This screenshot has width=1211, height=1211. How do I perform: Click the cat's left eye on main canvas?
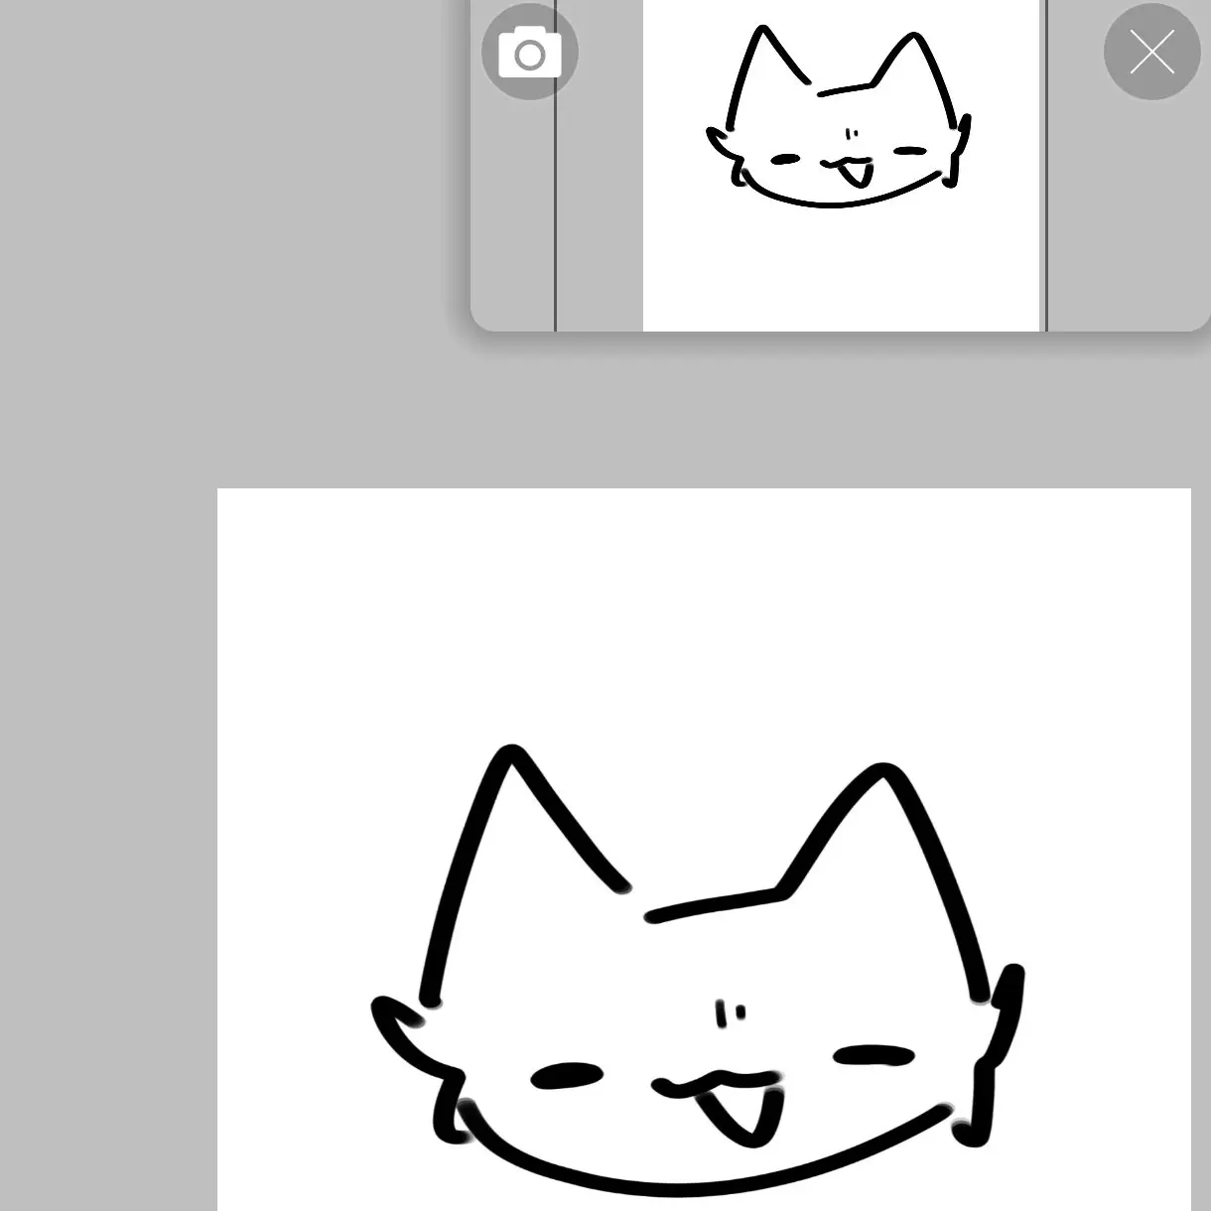[x=567, y=1076]
